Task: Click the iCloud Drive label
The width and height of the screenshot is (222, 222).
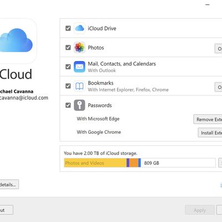Action: 102,28
